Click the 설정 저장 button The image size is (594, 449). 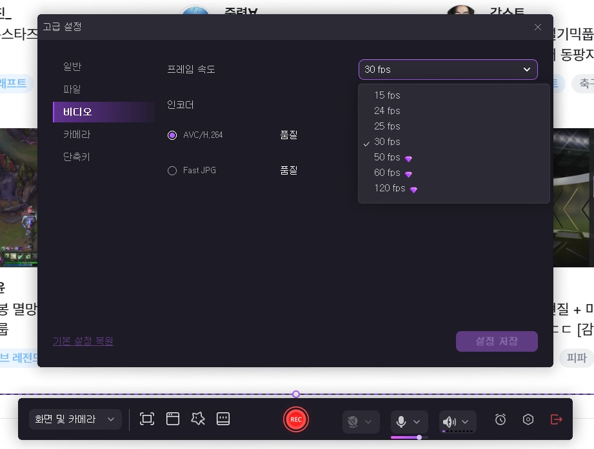(x=497, y=341)
